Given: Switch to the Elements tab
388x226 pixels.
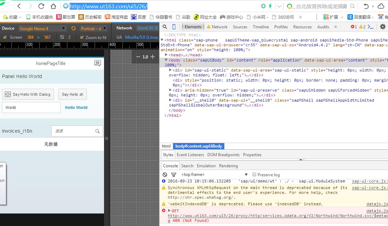Looking at the screenshot, I should [x=193, y=27].
